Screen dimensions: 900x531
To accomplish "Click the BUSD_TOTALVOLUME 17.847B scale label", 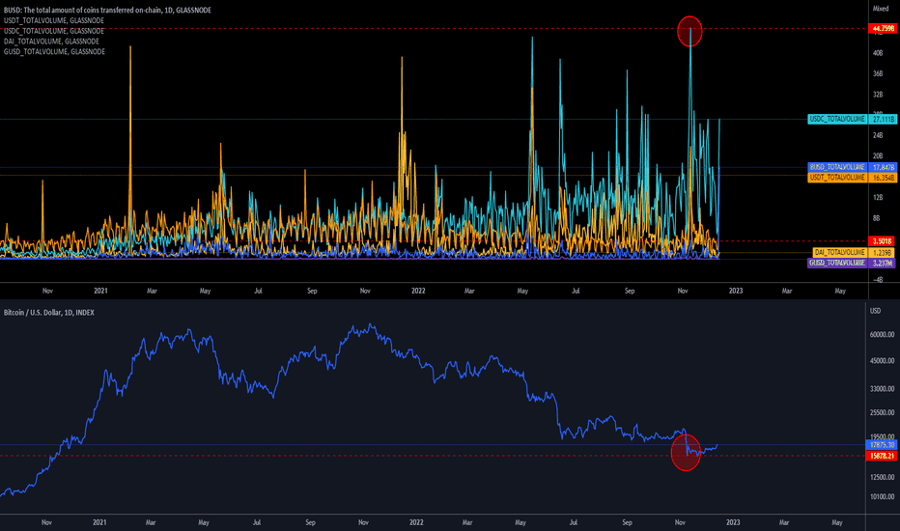I will [x=853, y=167].
